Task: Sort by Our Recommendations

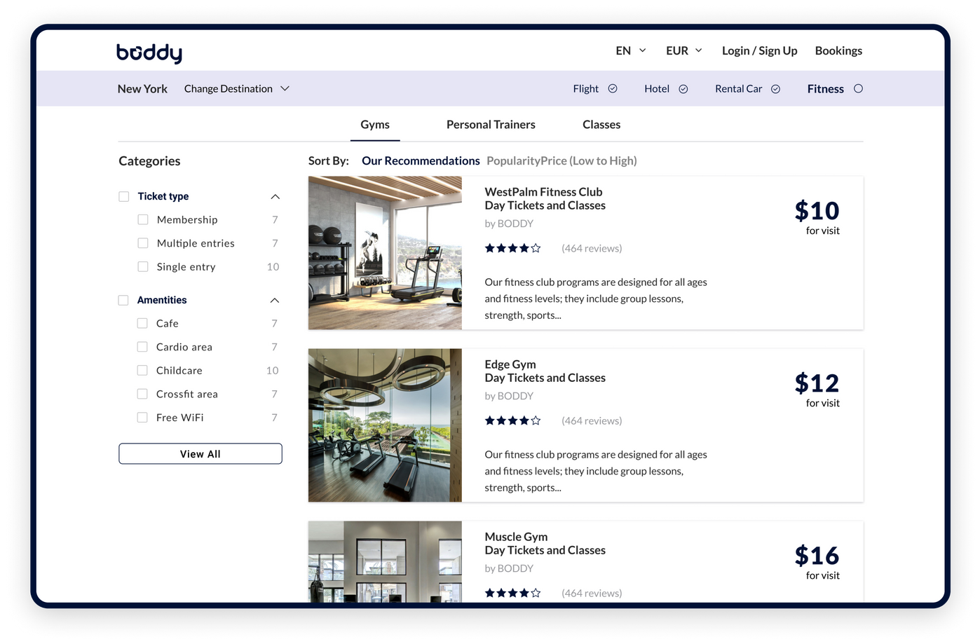Action: click(x=421, y=161)
